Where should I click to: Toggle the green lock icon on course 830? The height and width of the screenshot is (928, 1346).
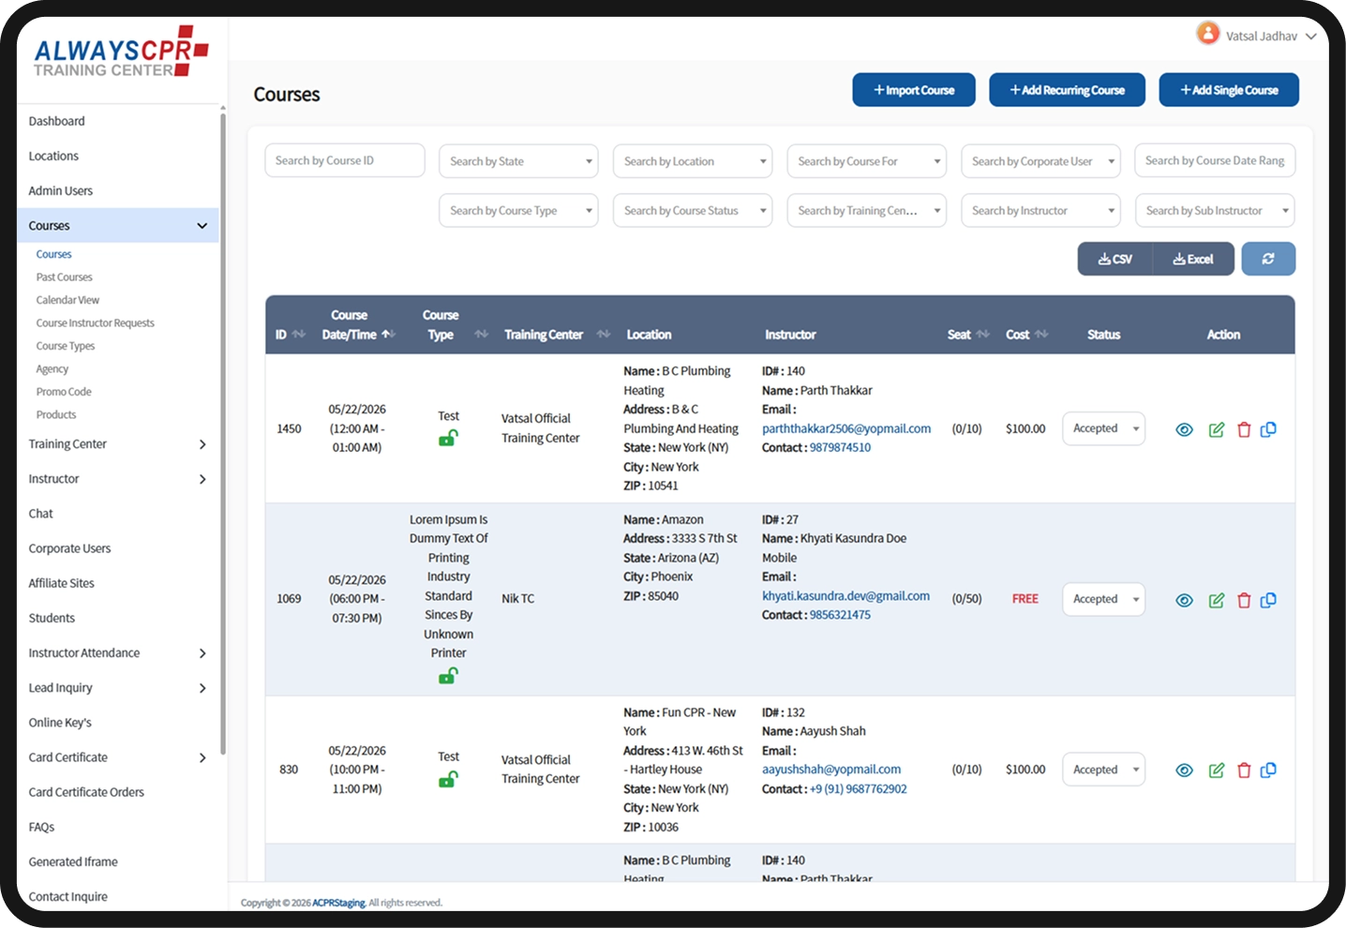(x=448, y=779)
